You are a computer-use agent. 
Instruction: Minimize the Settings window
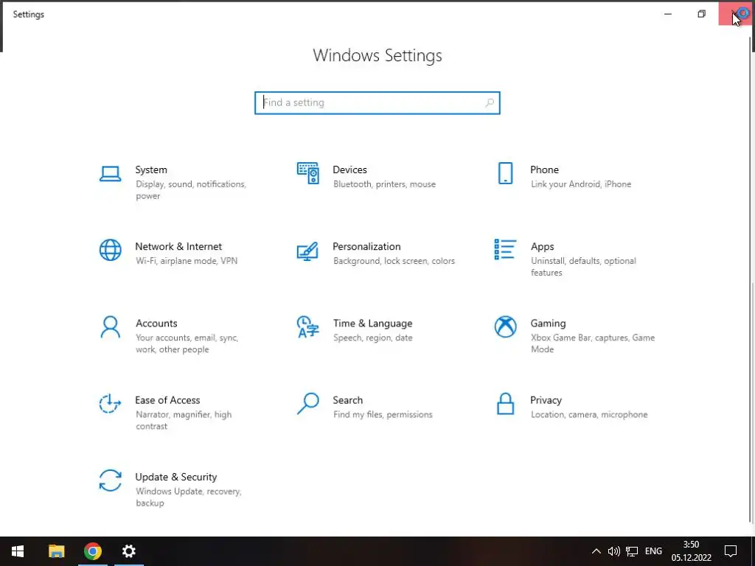pos(668,14)
